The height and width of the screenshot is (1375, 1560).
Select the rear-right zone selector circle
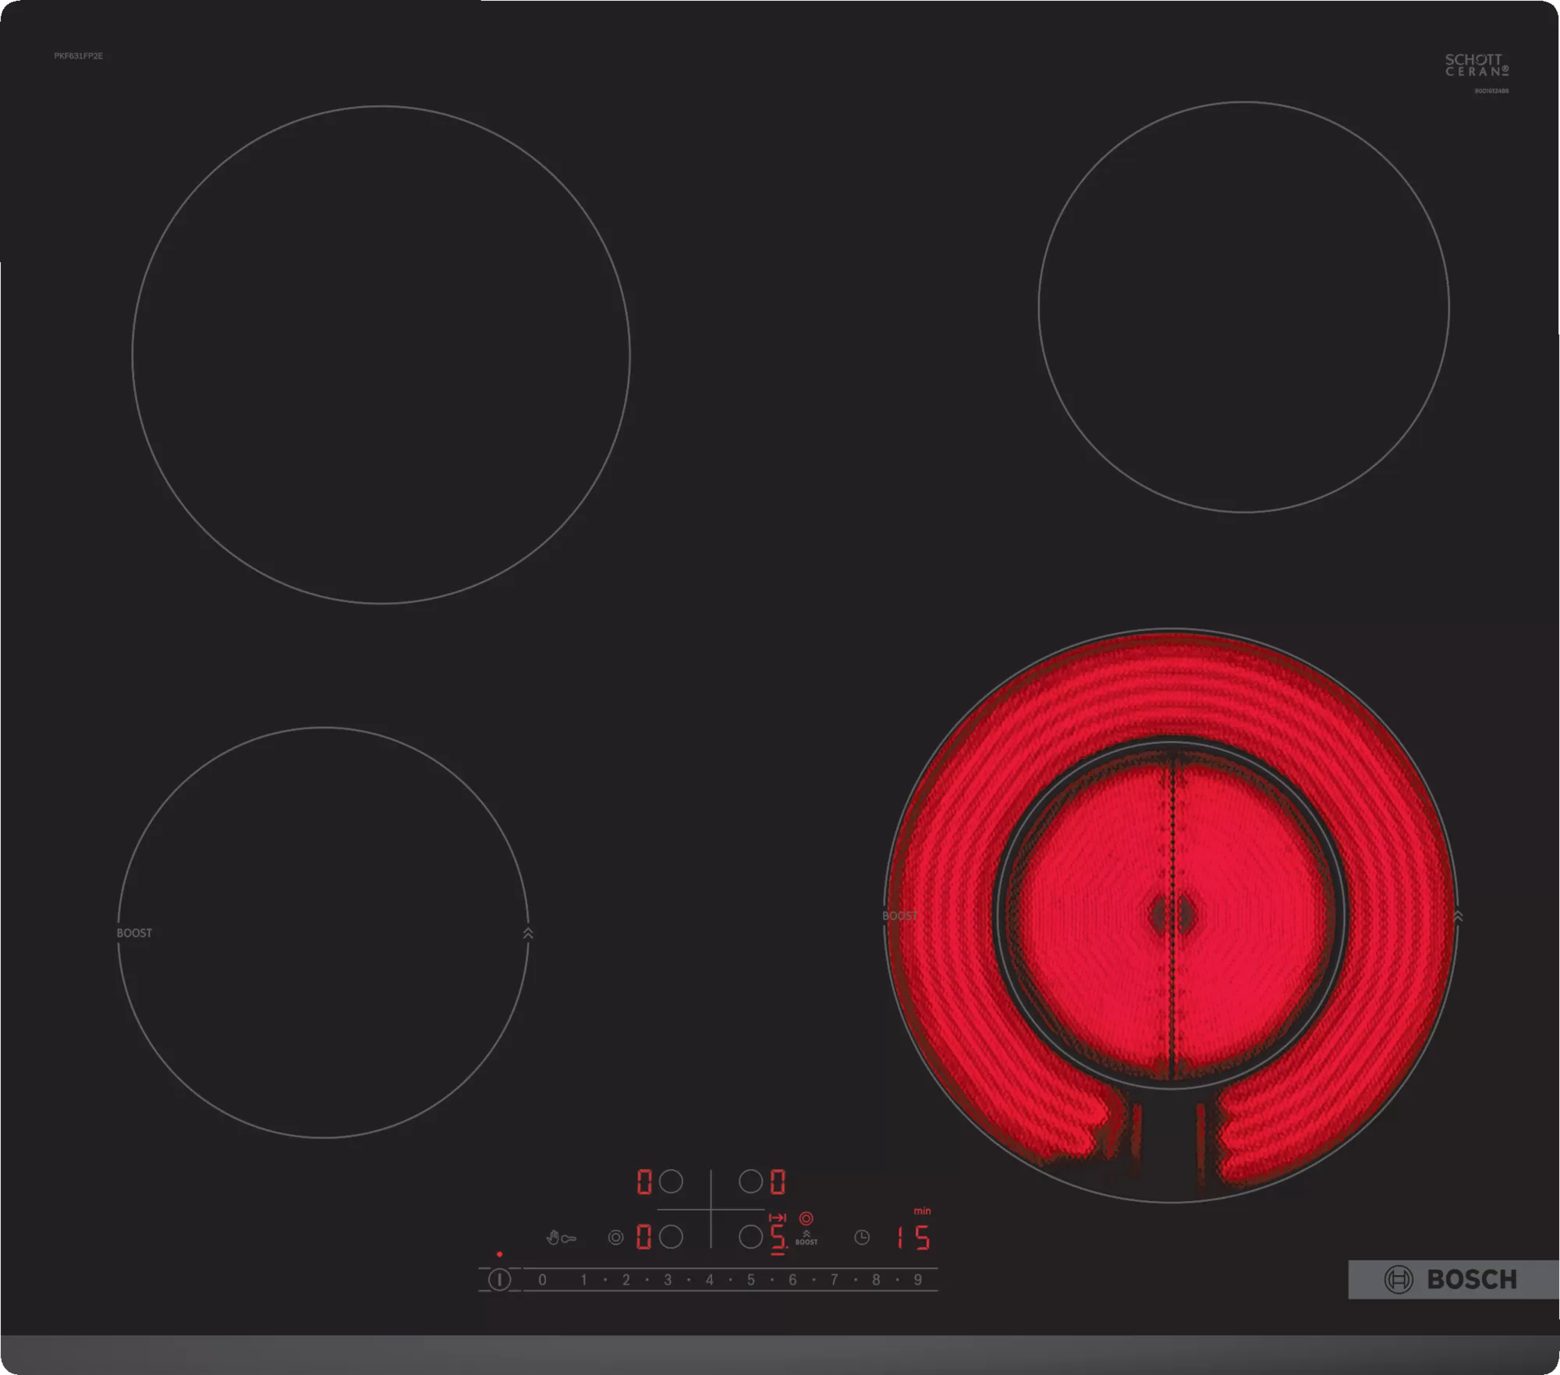click(x=750, y=1182)
